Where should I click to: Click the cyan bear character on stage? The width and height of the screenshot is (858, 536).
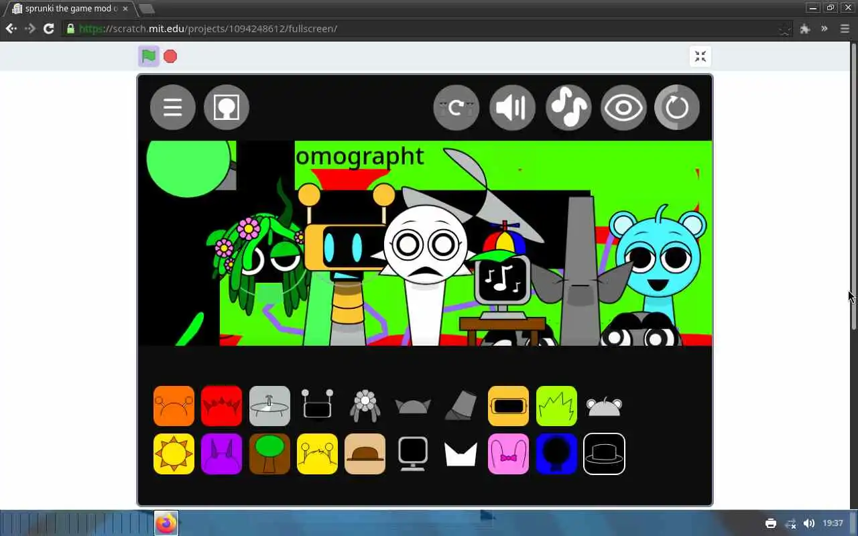(658, 258)
